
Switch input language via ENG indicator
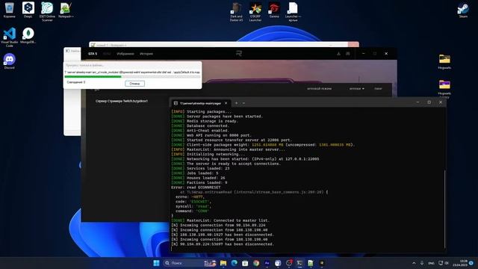pos(432,263)
